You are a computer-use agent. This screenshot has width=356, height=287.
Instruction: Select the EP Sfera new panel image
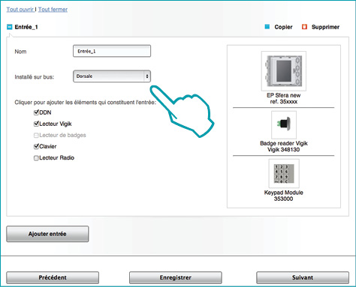(x=284, y=71)
